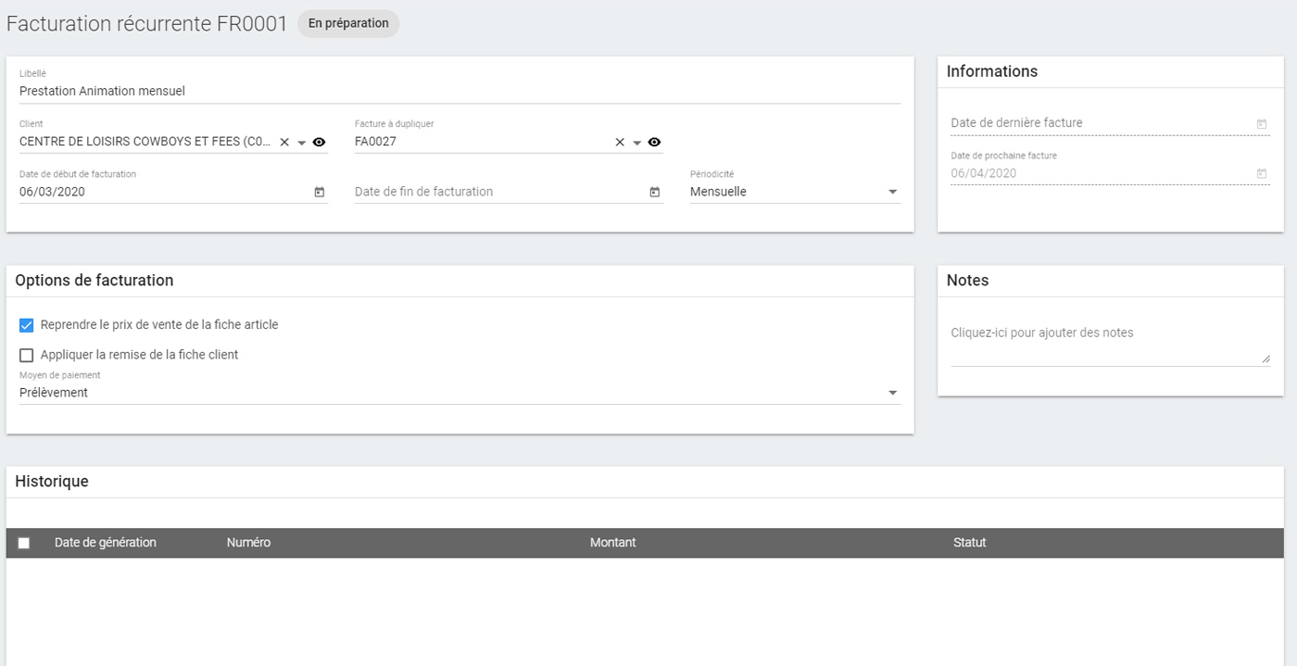Image resolution: width=1297 pixels, height=666 pixels.
Task: Click to add notes in the Notes panel
Action: [x=1041, y=333]
